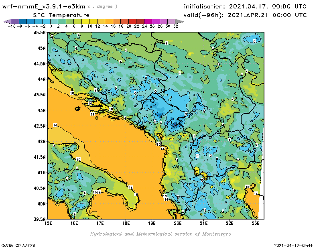
Task: Click the magenta legend swatch between 24 and 26
Action: tap(148, 21)
